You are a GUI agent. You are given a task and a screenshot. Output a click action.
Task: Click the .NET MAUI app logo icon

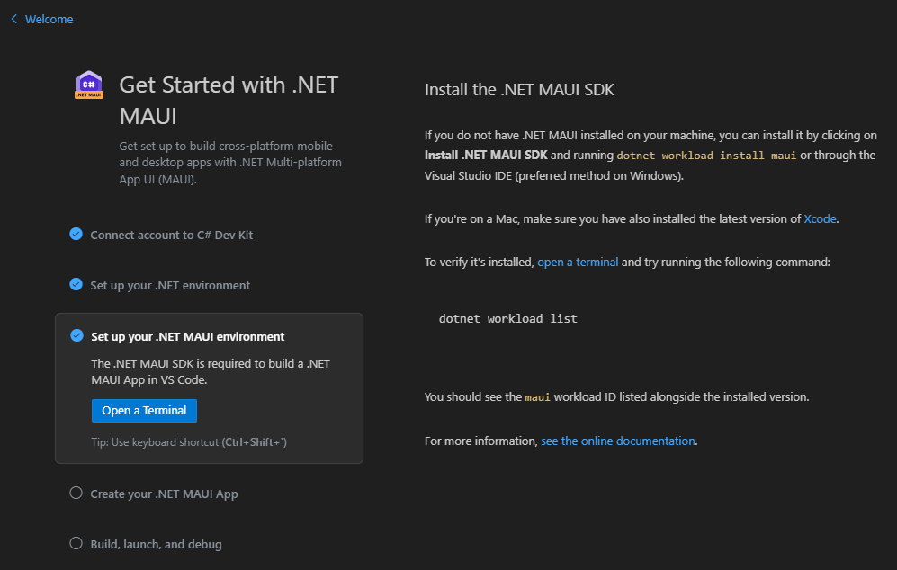[x=88, y=85]
